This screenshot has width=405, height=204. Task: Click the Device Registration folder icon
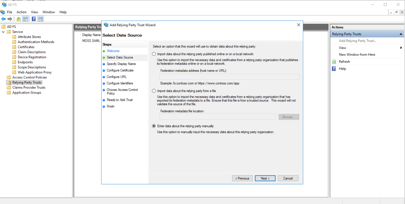point(14,57)
